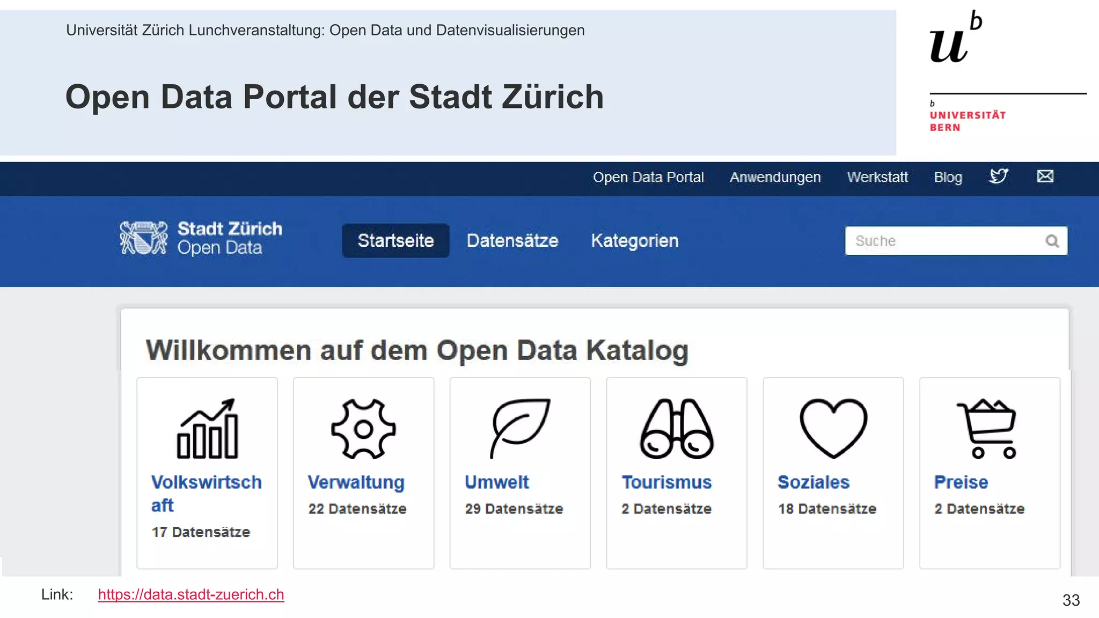Follow the https://data.stadt-zuerich.ch link

click(191, 594)
